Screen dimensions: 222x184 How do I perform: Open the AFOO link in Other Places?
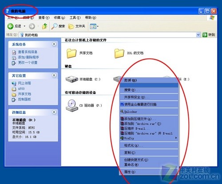click(x=21, y=89)
